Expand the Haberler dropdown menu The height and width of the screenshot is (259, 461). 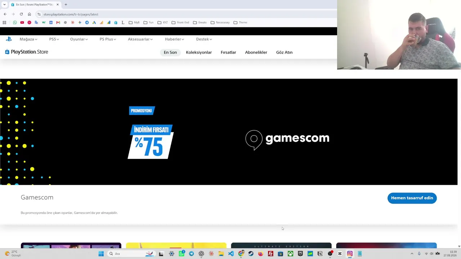click(174, 39)
